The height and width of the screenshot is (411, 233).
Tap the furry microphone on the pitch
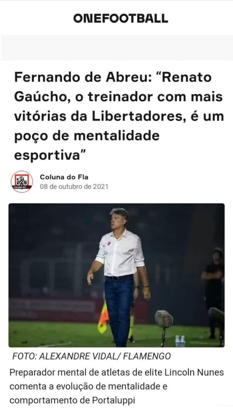click(164, 319)
